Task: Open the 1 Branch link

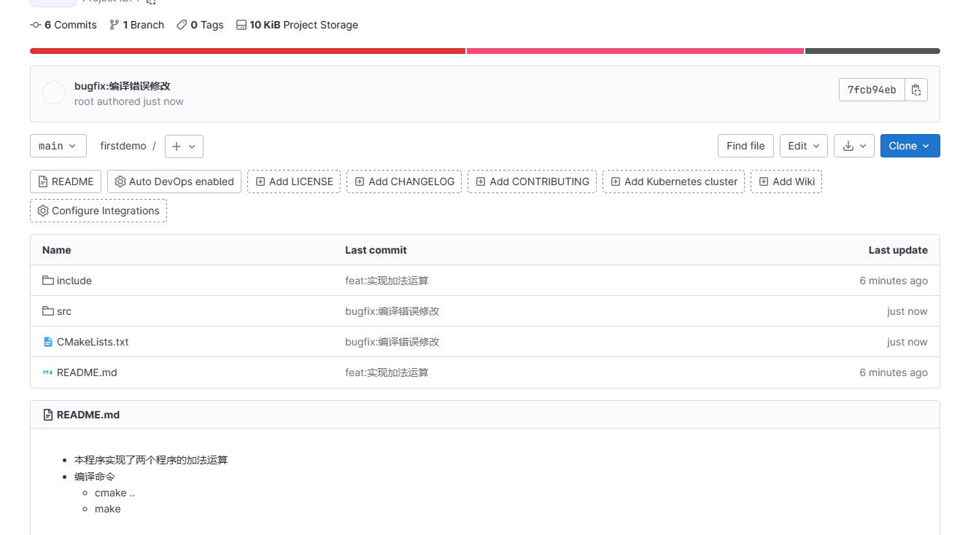Action: pyautogui.click(x=137, y=25)
